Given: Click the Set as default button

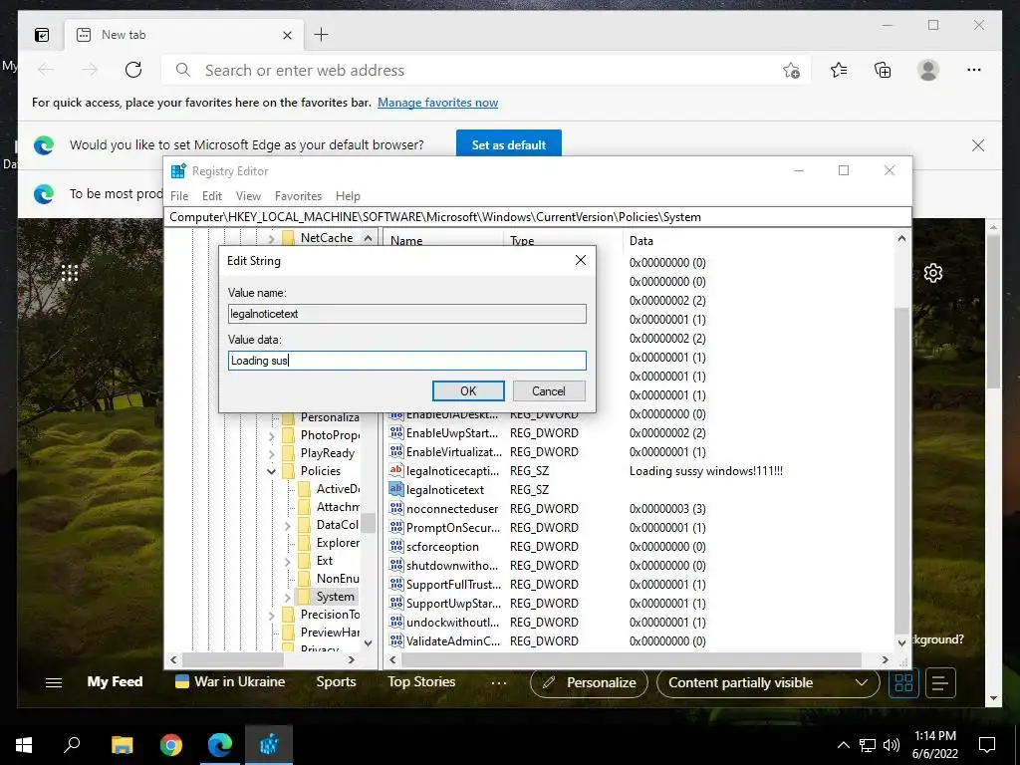Looking at the screenshot, I should tap(509, 145).
